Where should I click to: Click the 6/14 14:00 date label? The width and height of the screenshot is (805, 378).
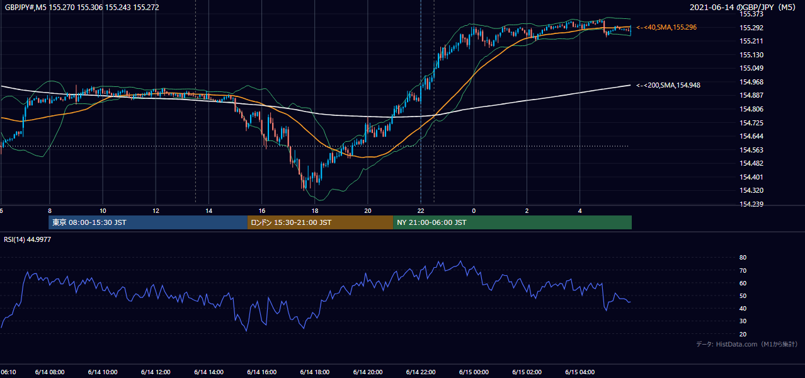coord(208,372)
